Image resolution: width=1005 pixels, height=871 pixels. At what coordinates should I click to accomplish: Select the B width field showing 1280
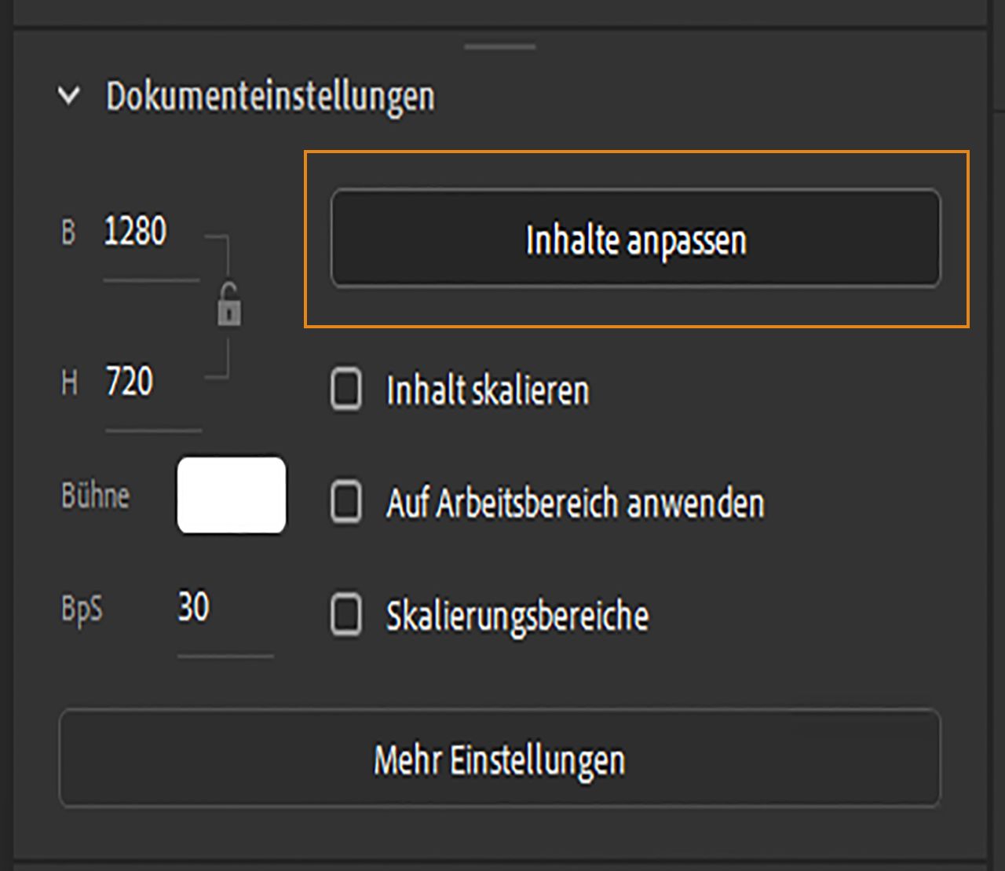[133, 231]
